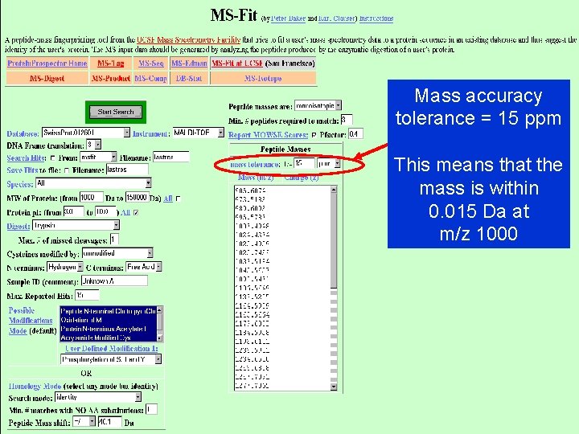Select Oxidation of M in modifications list
Screen dimensions: 579x434
pos(108,320)
